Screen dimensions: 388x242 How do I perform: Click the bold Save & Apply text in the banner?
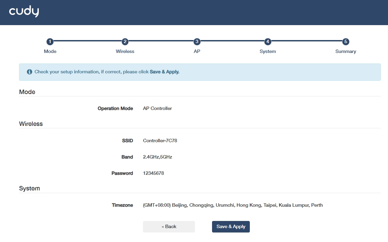coord(164,72)
